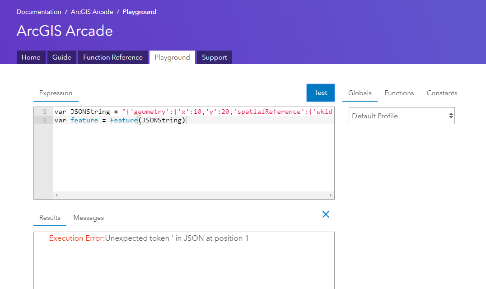Switch to the Globals tab

pyautogui.click(x=360, y=93)
